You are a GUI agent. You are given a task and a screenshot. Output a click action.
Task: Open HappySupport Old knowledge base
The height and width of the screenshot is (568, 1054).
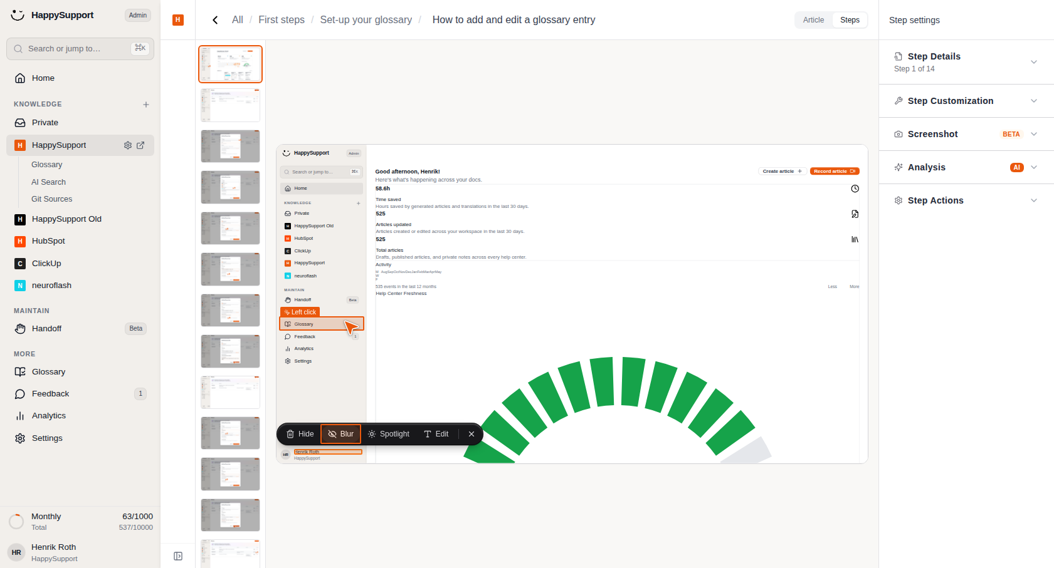(80, 219)
